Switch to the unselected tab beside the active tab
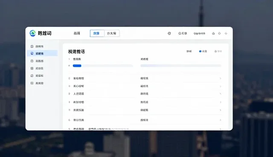The image size is (273, 157). coord(112,33)
